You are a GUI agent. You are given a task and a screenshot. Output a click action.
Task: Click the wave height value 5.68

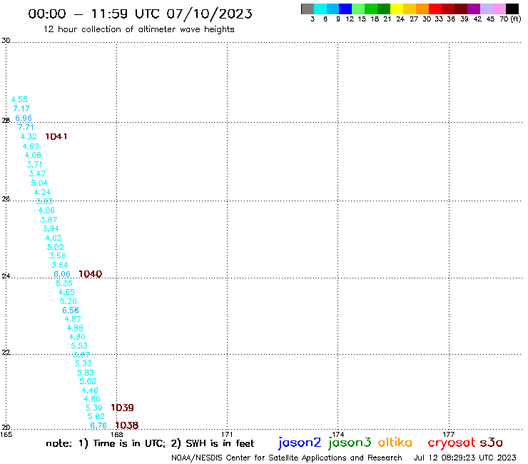(x=88, y=381)
